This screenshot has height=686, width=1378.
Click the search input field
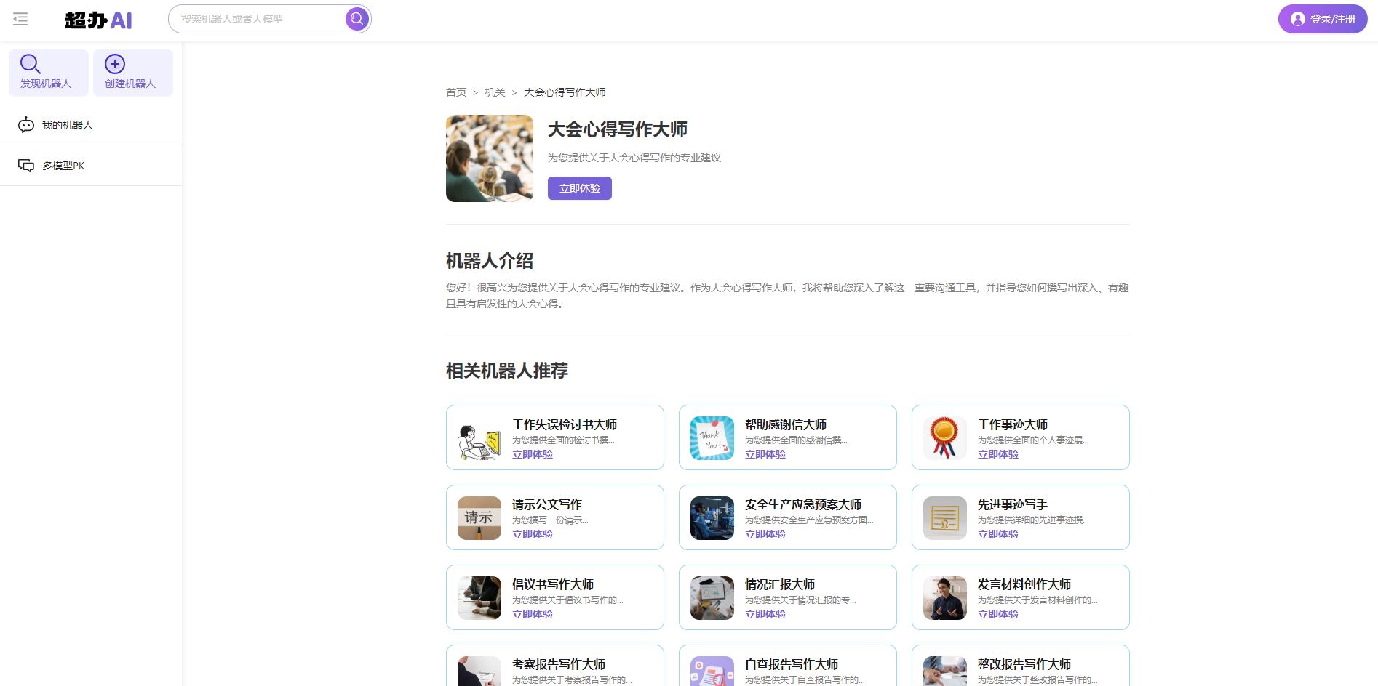click(255, 18)
